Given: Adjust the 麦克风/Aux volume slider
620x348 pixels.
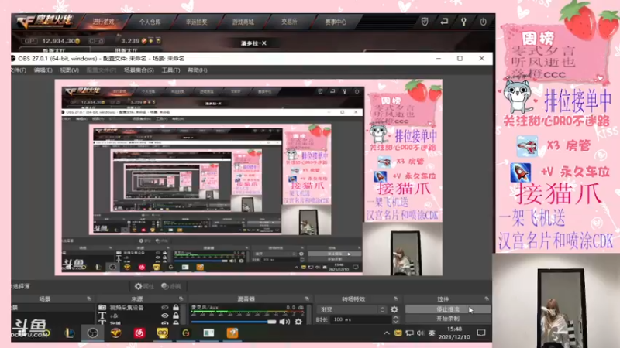Looking at the screenshot, I should pyautogui.click(x=233, y=322).
